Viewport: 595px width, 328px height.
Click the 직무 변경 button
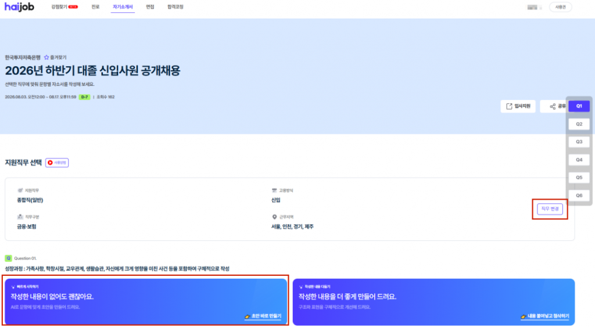(550, 209)
